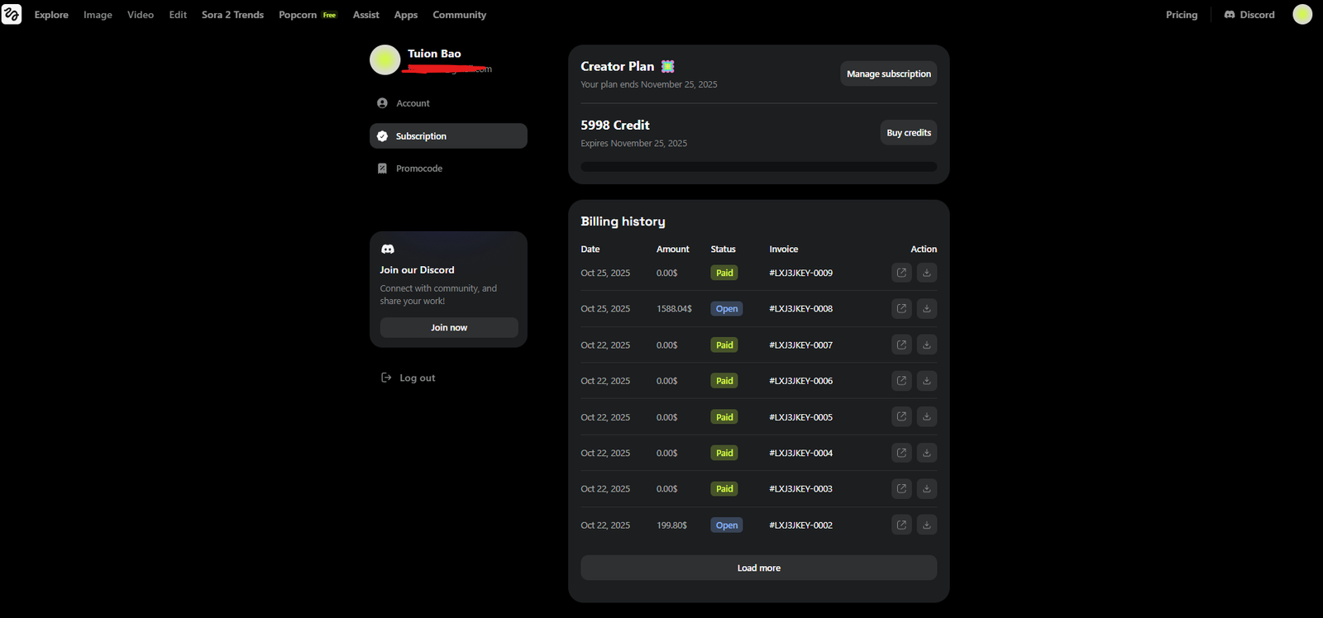The width and height of the screenshot is (1323, 618).
Task: Download invoice #LXJ3JKEY-0006
Action: tap(926, 381)
